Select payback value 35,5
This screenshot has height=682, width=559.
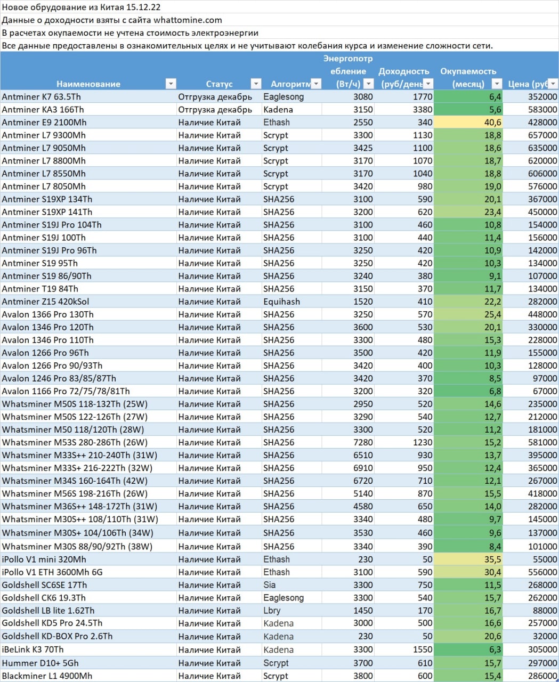[468, 559]
